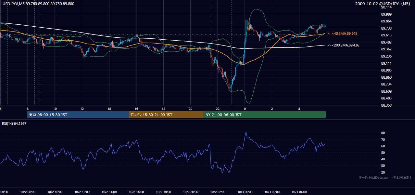
Task: Click bottom time label 10/2 22:00
Action: pos(218,192)
